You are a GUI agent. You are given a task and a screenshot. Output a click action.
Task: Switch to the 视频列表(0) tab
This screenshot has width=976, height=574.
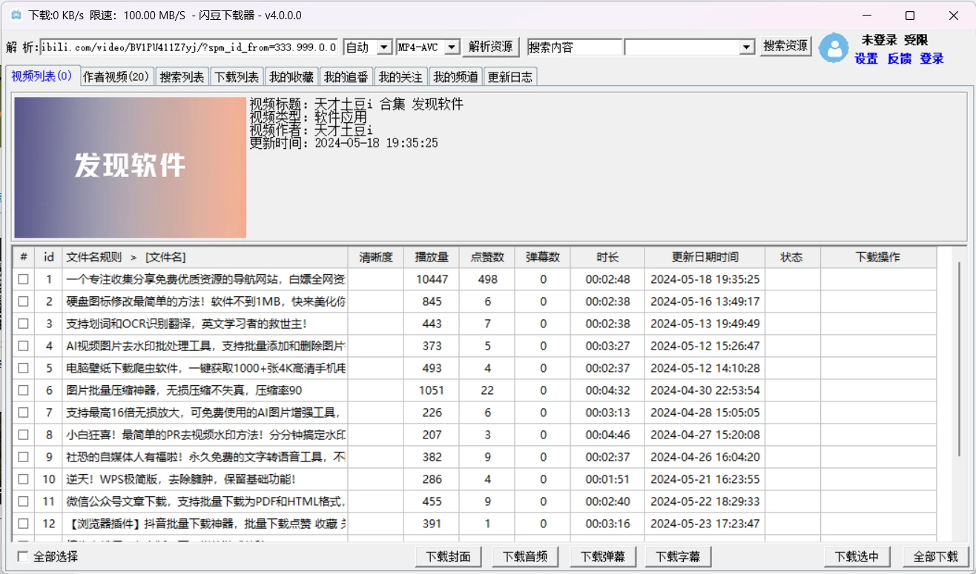click(x=42, y=76)
